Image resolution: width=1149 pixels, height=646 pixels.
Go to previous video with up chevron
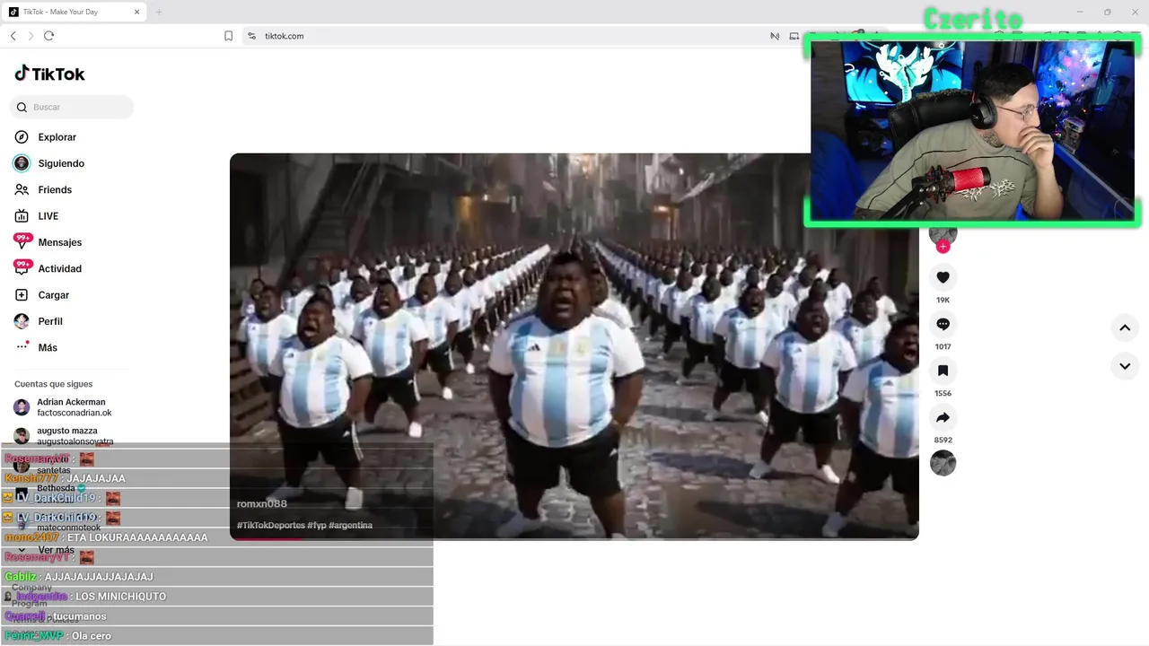click(1125, 328)
